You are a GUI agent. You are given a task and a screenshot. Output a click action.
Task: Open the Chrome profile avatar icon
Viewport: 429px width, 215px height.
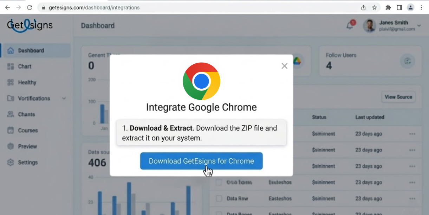[410, 7]
